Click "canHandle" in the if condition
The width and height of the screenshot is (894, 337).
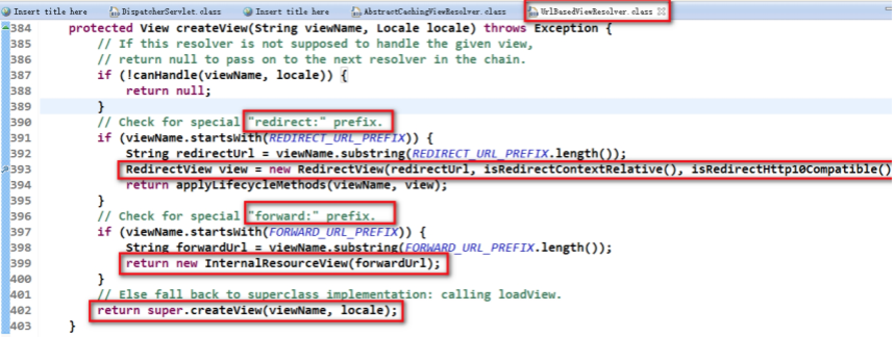coord(166,75)
